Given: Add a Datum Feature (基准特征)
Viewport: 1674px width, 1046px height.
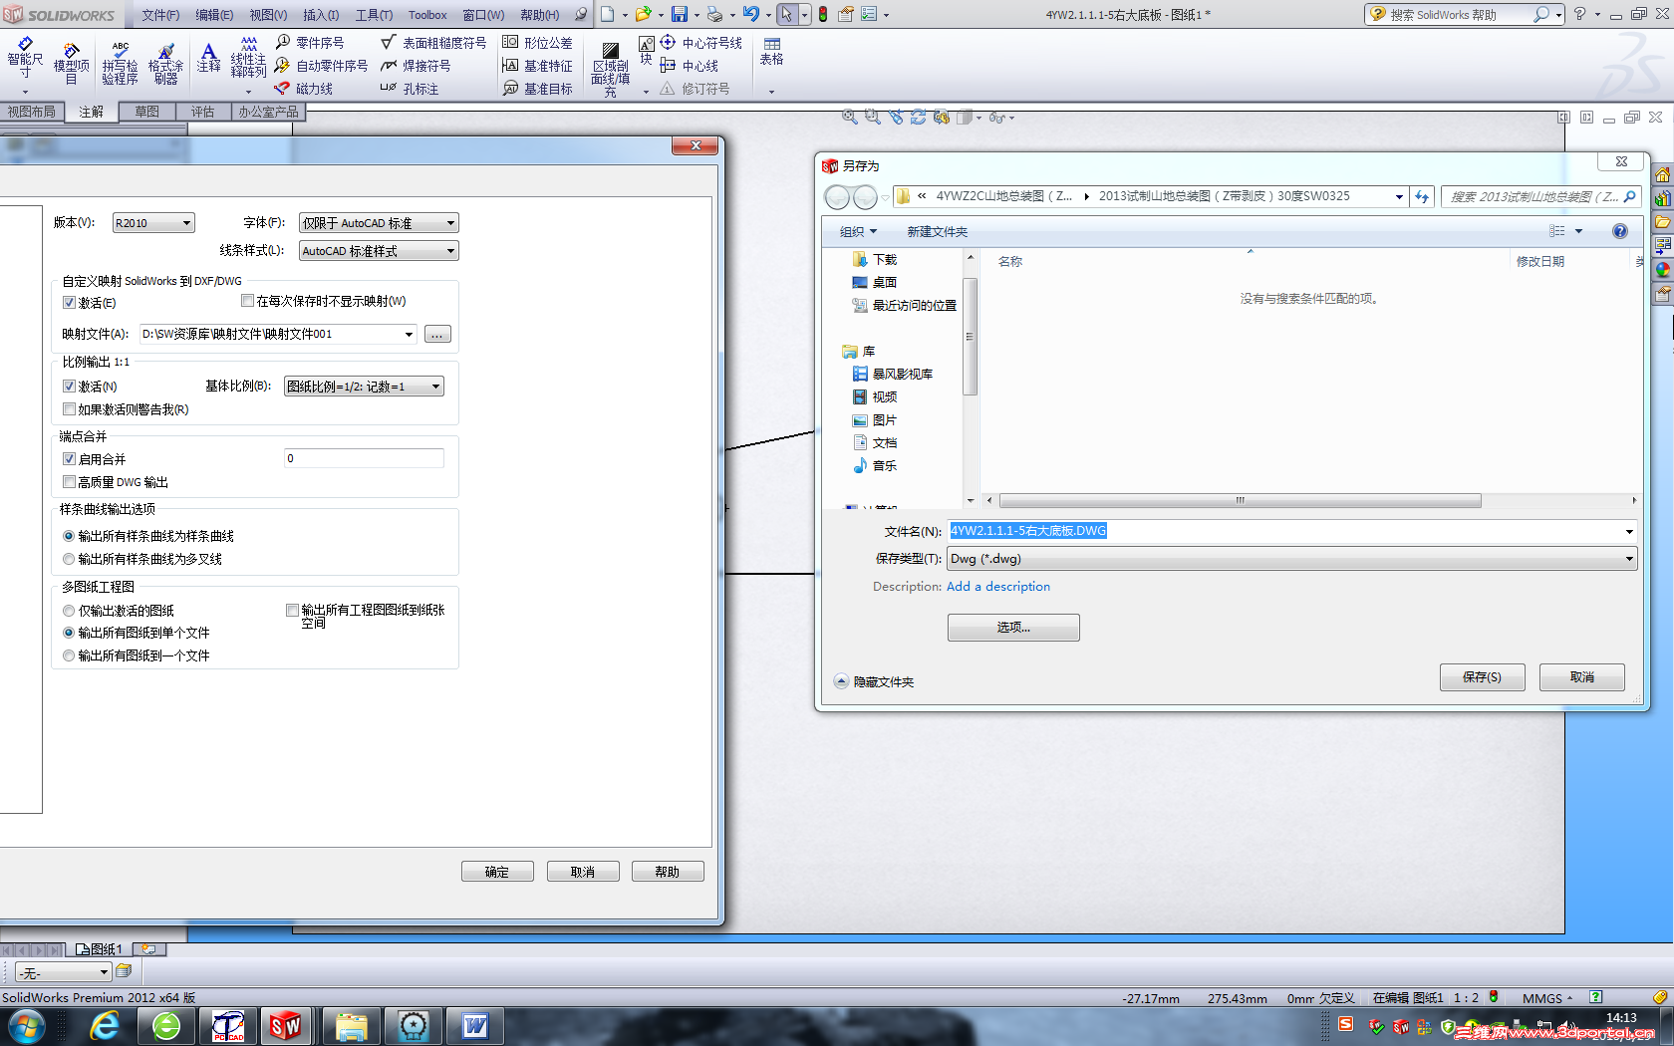Looking at the screenshot, I should [537, 65].
